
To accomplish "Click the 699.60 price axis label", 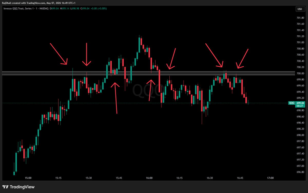I will tap(300, 86).
